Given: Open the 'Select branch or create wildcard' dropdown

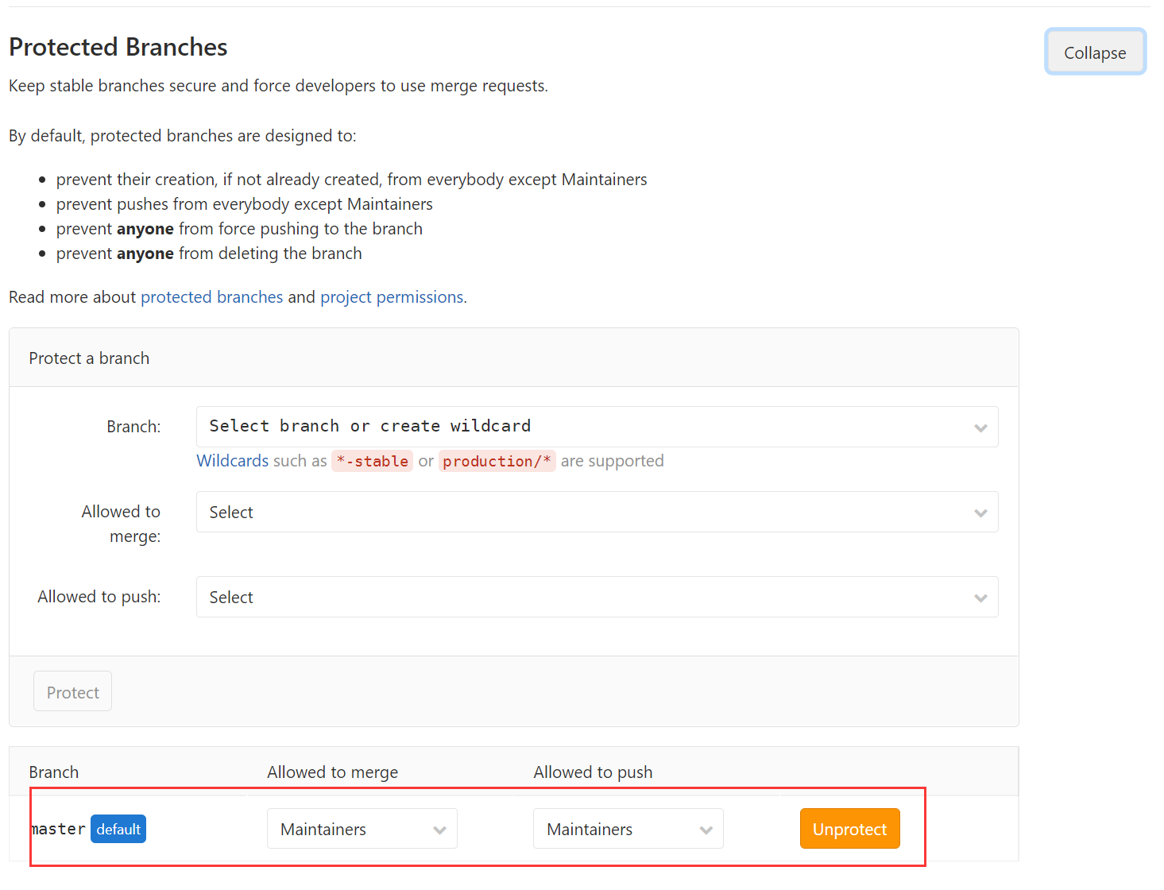Looking at the screenshot, I should (596, 427).
